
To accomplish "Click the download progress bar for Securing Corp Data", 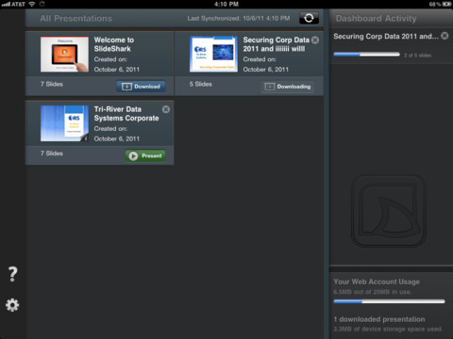I will coord(366,55).
